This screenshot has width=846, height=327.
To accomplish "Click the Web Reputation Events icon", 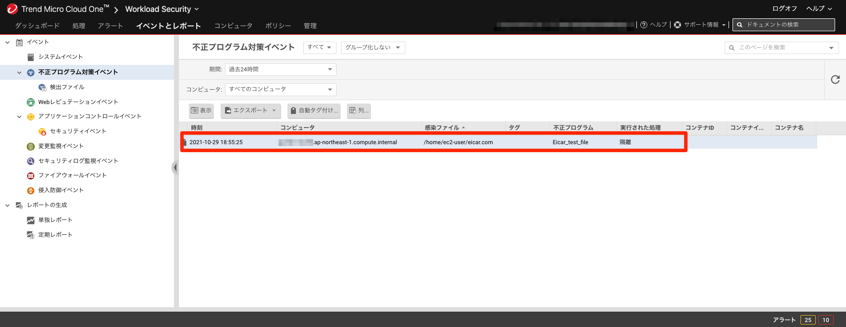I will [31, 102].
